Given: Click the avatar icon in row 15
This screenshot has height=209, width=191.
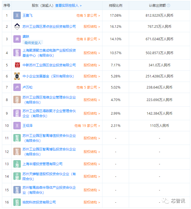Looking at the screenshot, I should pyautogui.click(x=17, y=190).
